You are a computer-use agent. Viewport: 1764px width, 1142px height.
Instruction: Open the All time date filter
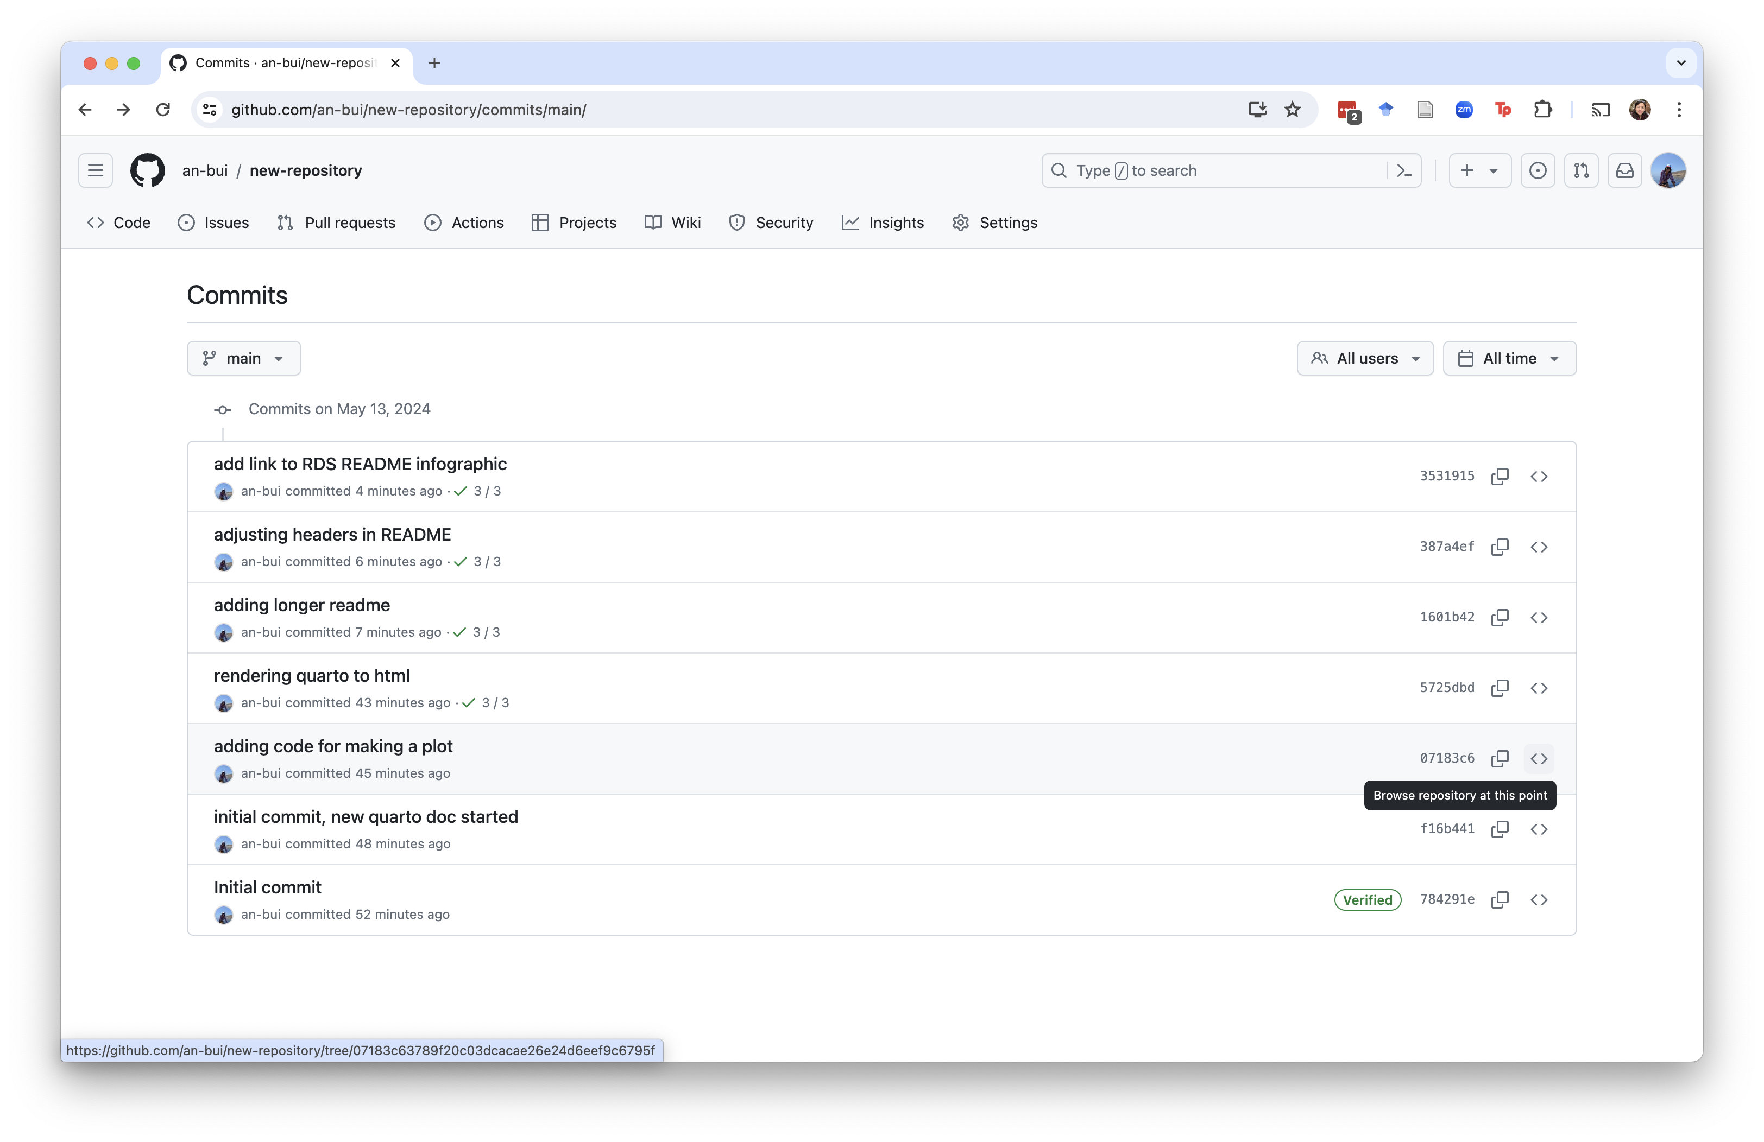[x=1509, y=358]
